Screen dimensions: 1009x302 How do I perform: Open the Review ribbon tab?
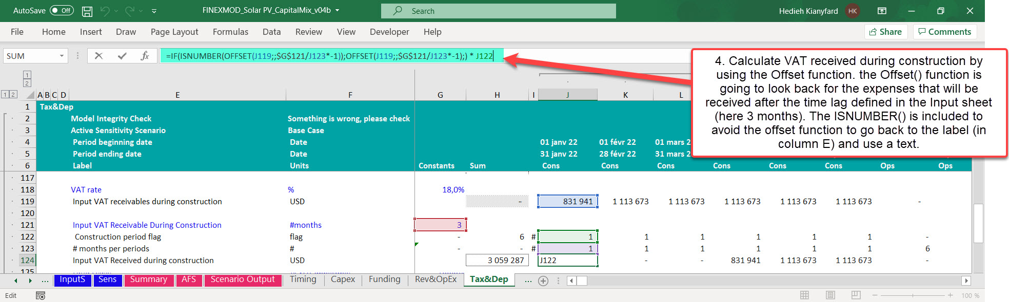tap(309, 32)
